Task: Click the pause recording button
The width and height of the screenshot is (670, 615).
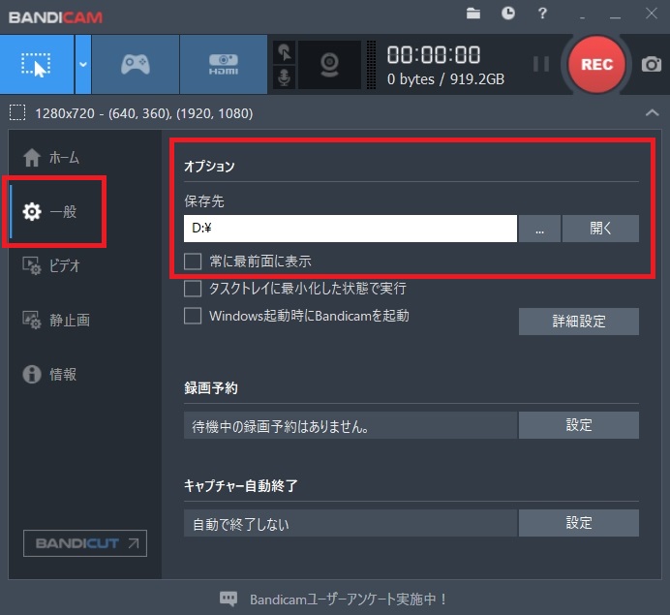Action: pyautogui.click(x=541, y=65)
